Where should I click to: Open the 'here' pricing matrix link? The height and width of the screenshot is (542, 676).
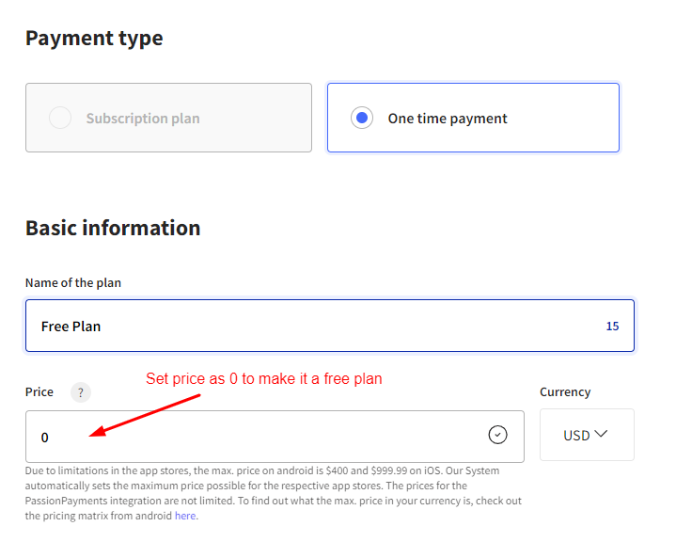tap(185, 516)
